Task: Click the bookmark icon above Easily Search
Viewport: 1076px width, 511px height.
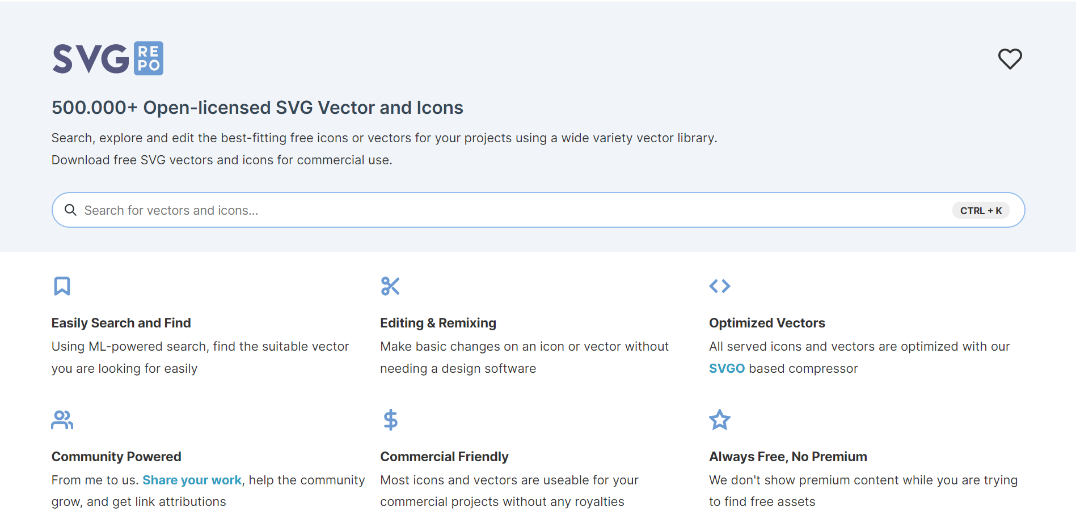Action: click(62, 286)
